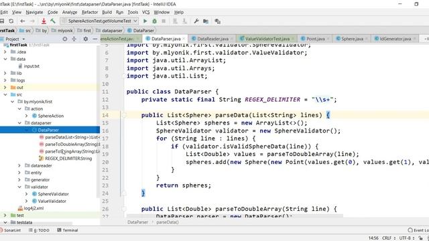Start debugging with the green bug icon

tap(155, 21)
